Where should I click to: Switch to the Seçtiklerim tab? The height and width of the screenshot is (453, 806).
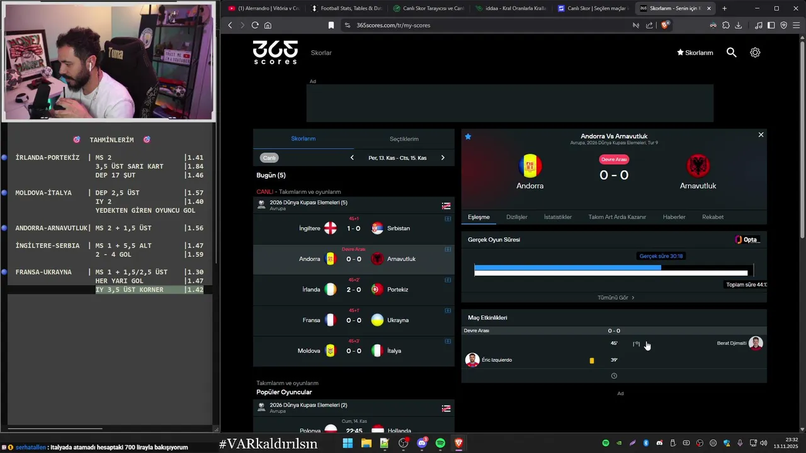point(404,139)
